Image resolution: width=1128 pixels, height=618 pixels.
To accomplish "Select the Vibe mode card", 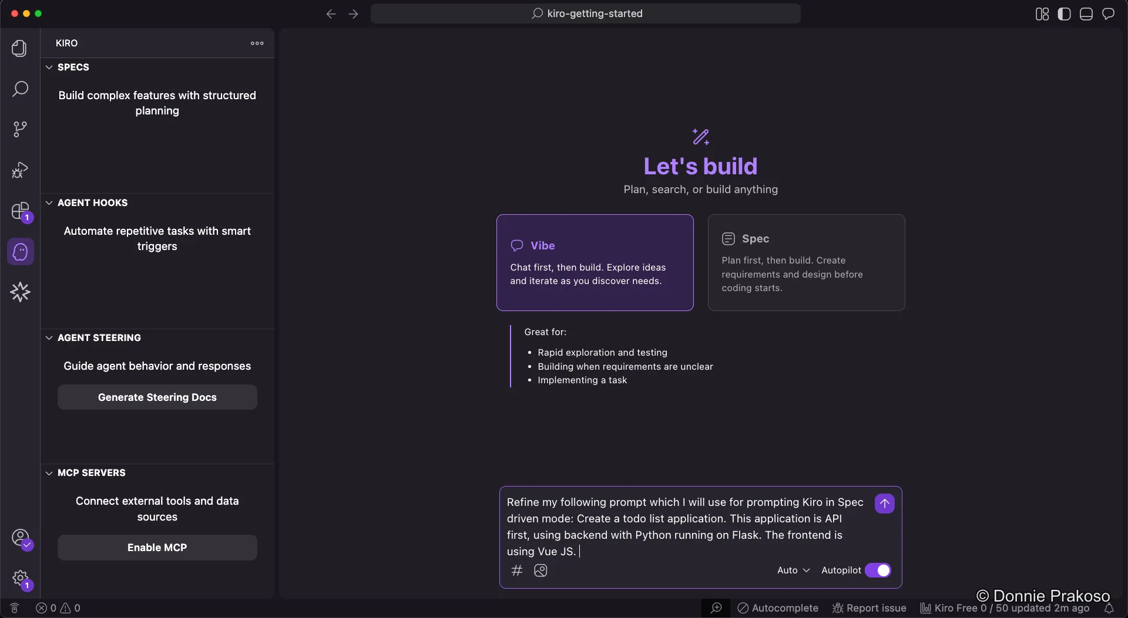I will (x=594, y=262).
